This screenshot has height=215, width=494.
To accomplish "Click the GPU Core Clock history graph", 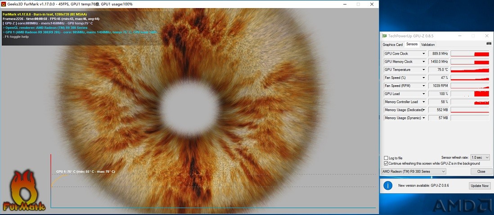I will (470, 54).
